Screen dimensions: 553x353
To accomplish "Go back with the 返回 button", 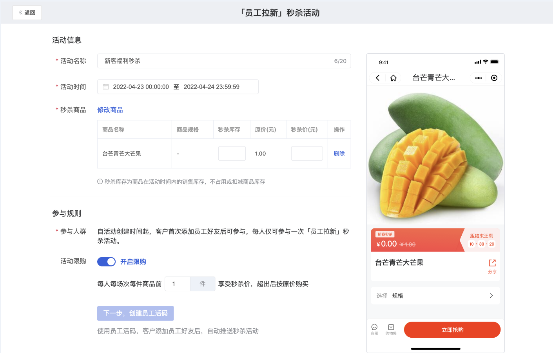I will click(27, 13).
